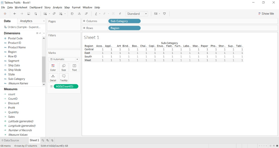Switch to the Analytics tab

26,21
